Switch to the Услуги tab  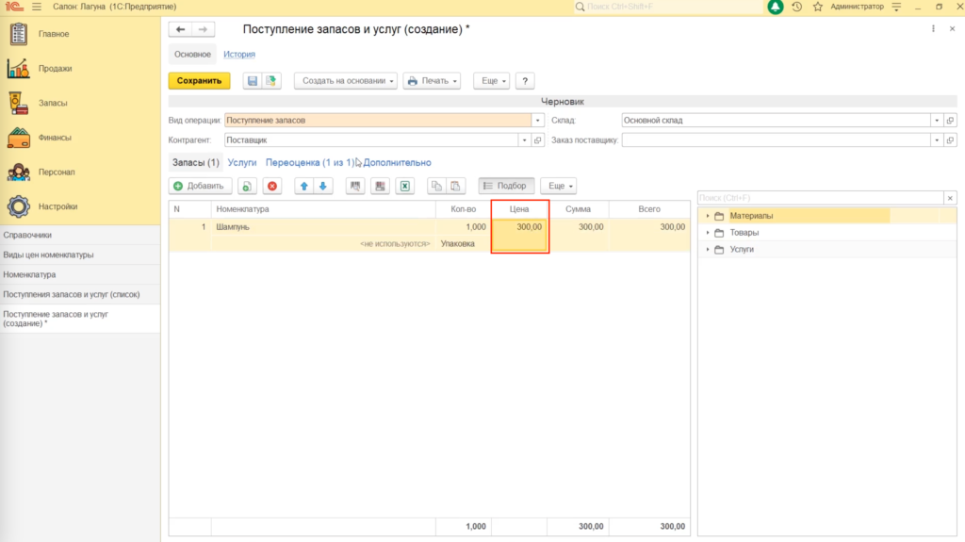pos(242,162)
